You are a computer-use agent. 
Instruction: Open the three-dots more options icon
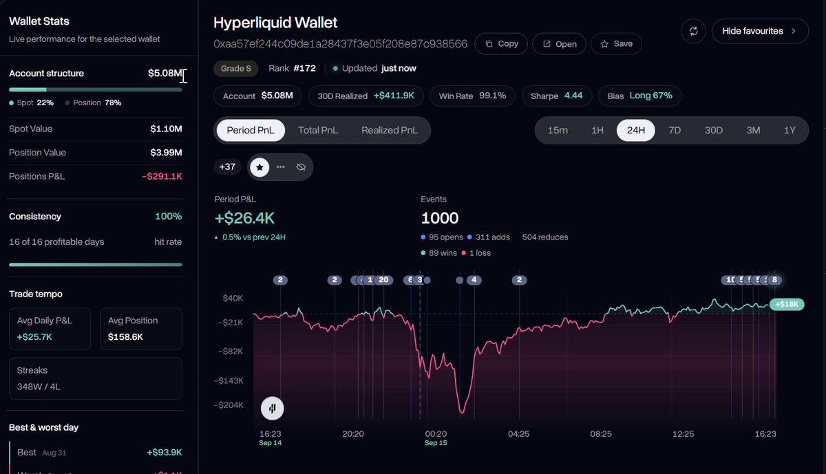coord(280,167)
